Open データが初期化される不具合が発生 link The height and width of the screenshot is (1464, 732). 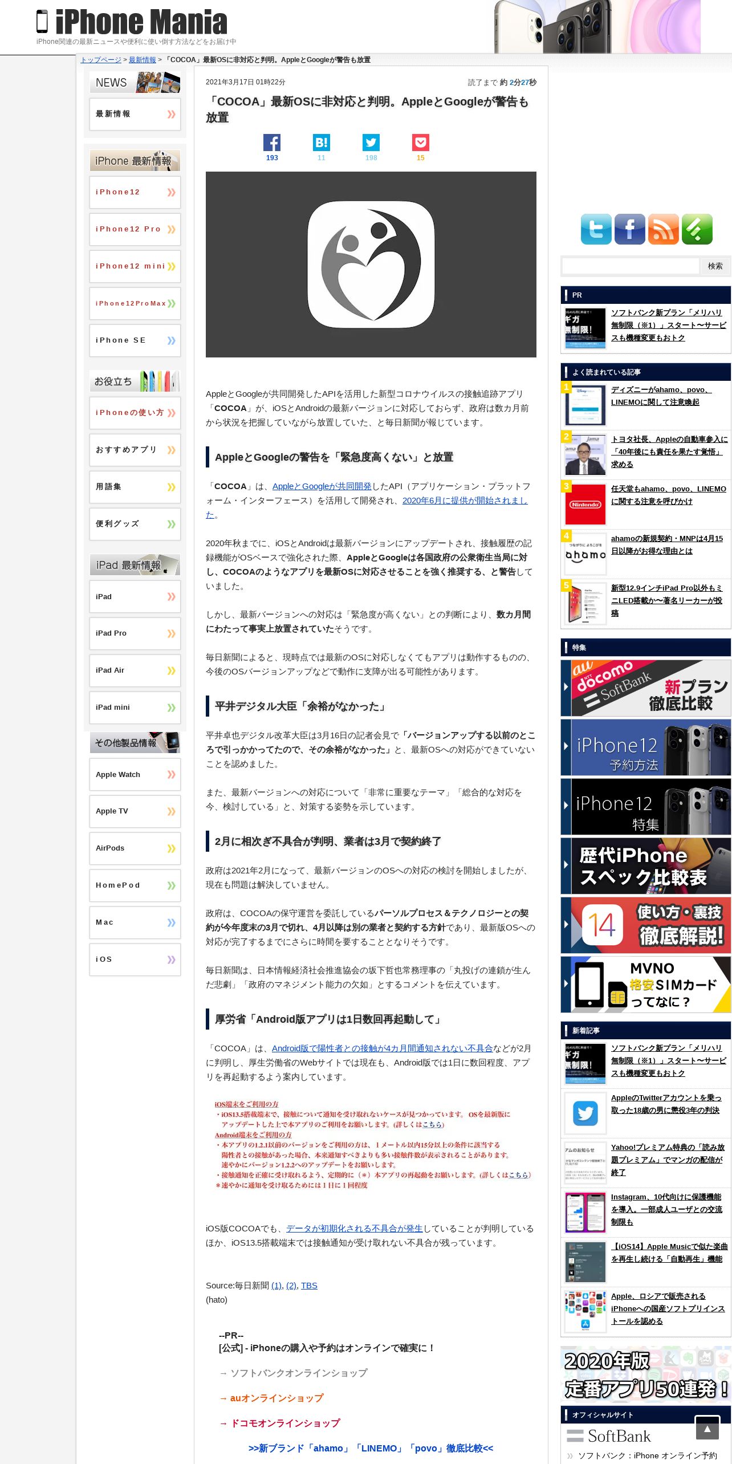pos(354,1229)
